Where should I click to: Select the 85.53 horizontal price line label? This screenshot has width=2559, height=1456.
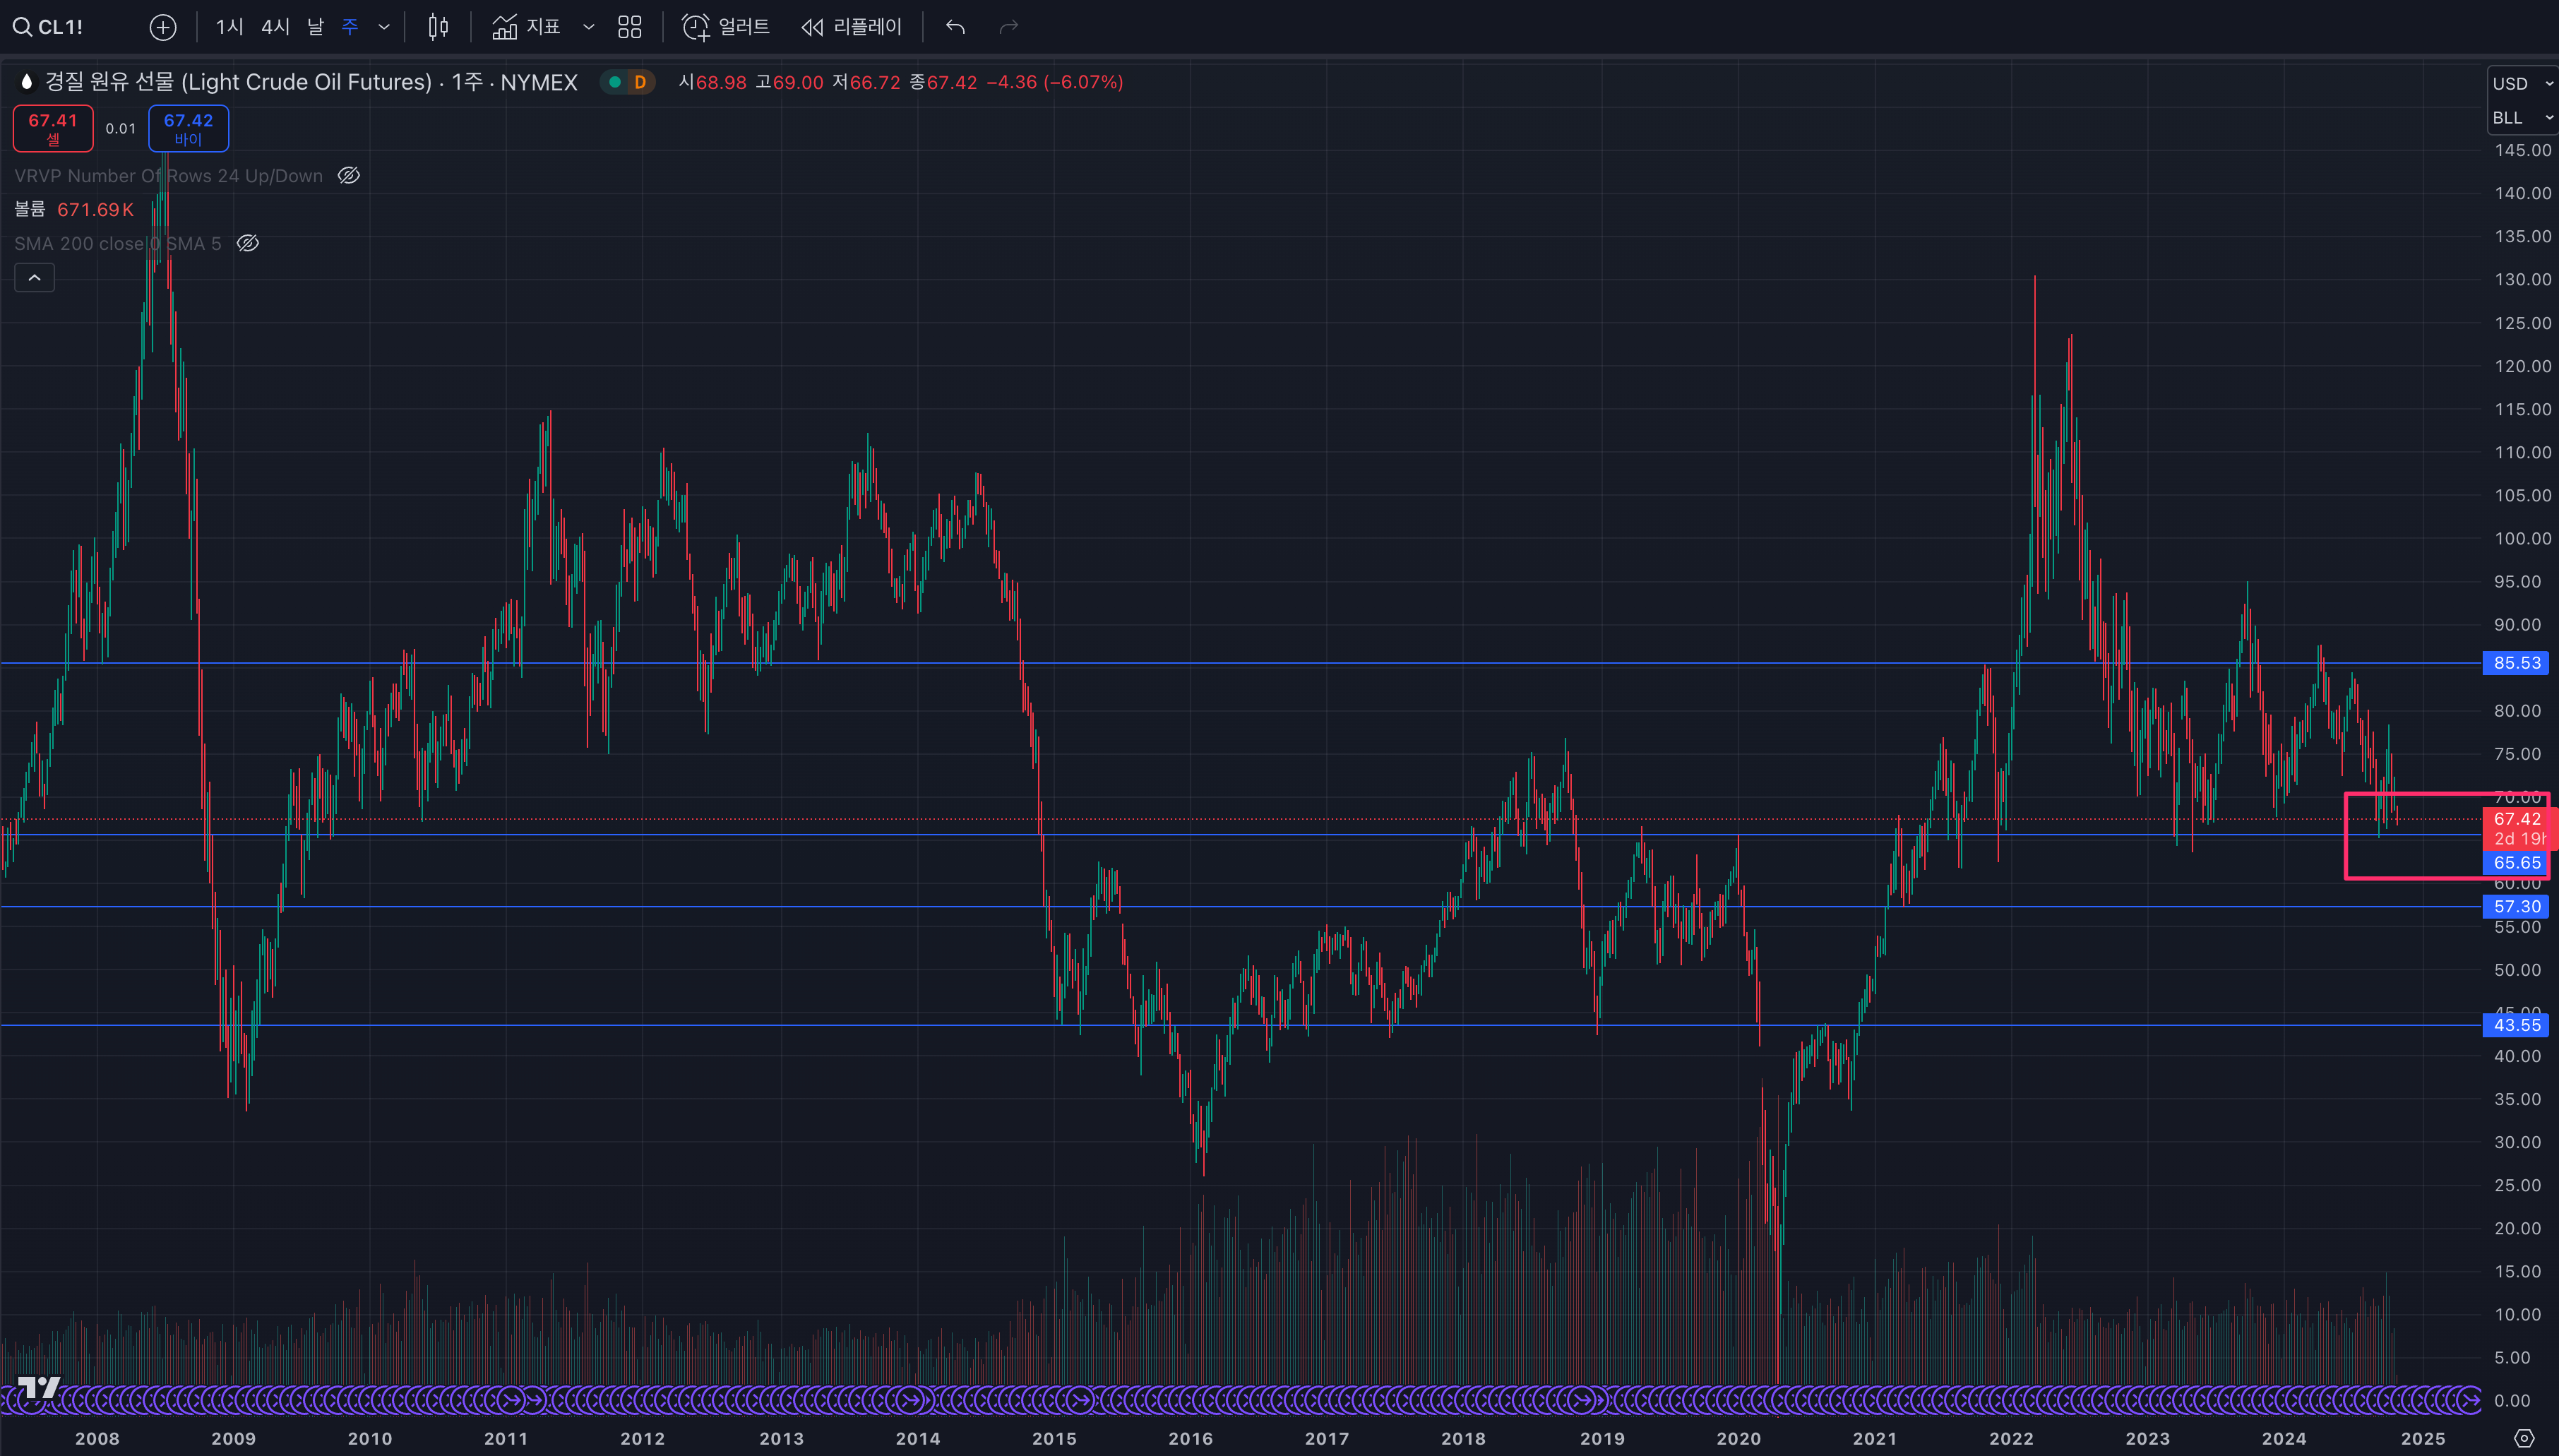coord(2516,663)
